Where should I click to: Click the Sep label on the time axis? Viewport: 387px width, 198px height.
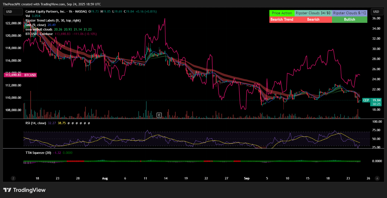pyautogui.click(x=247, y=178)
